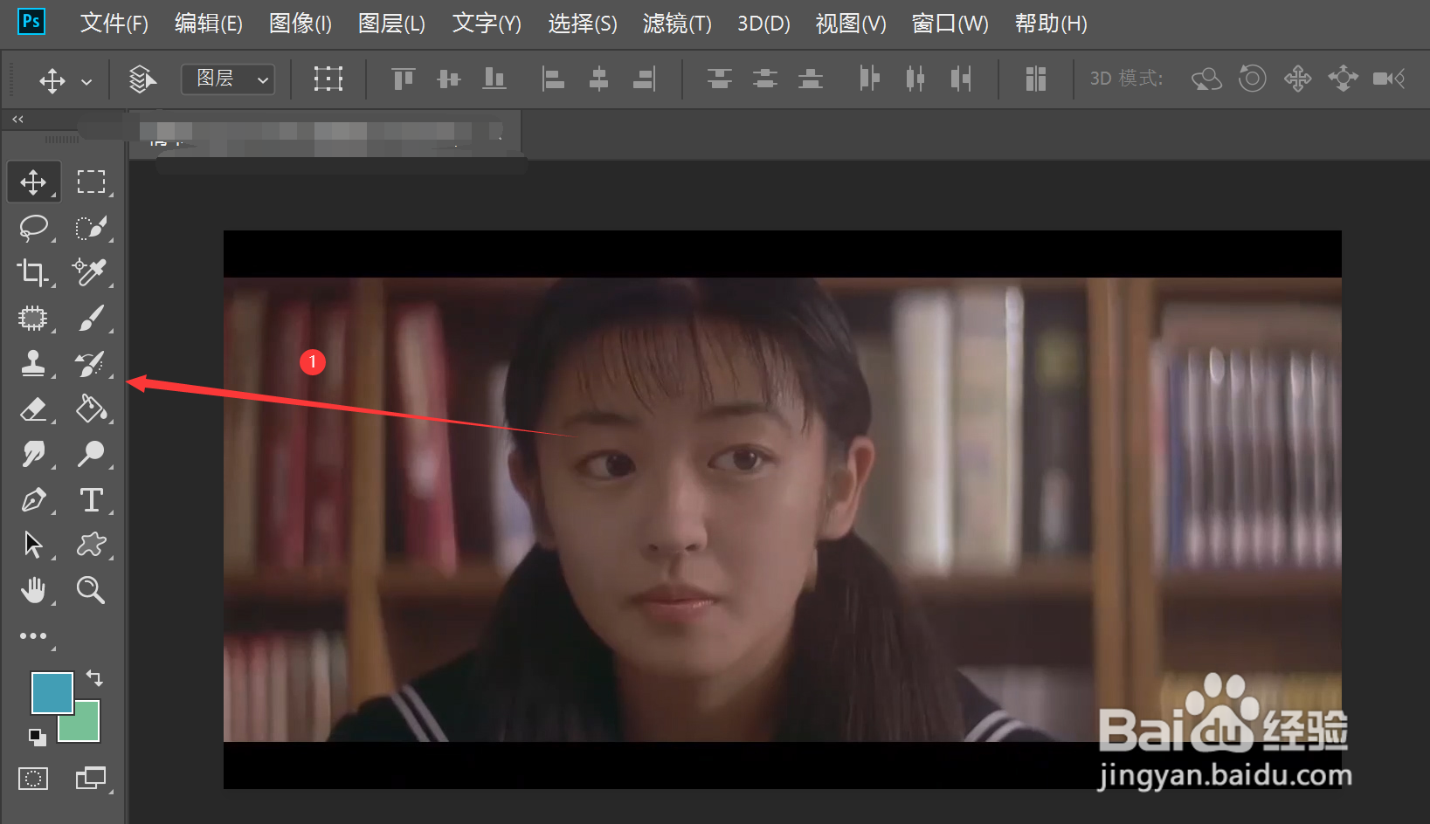This screenshot has width=1430, height=824.
Task: Swap foreground and background colors
Action: (x=94, y=677)
